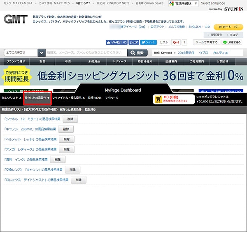Open the 店舗案内 nav menu
Image resolution: width=247 pixels, height=232 pixels.
[x=171, y=61]
